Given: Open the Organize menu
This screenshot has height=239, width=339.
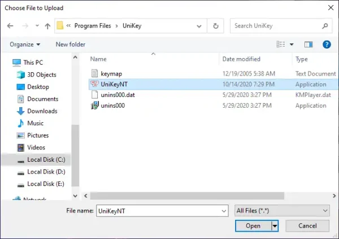Looking at the screenshot, I should (25, 45).
